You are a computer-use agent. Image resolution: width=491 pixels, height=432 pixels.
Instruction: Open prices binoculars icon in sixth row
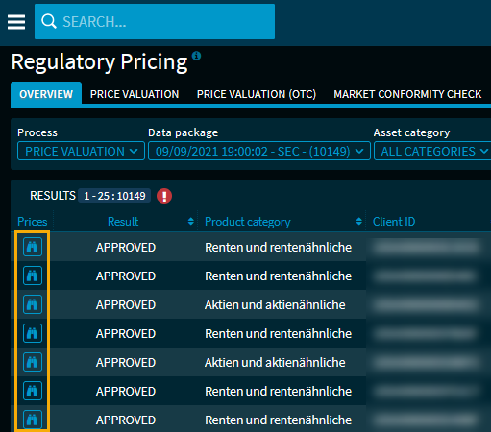pyautogui.click(x=33, y=391)
